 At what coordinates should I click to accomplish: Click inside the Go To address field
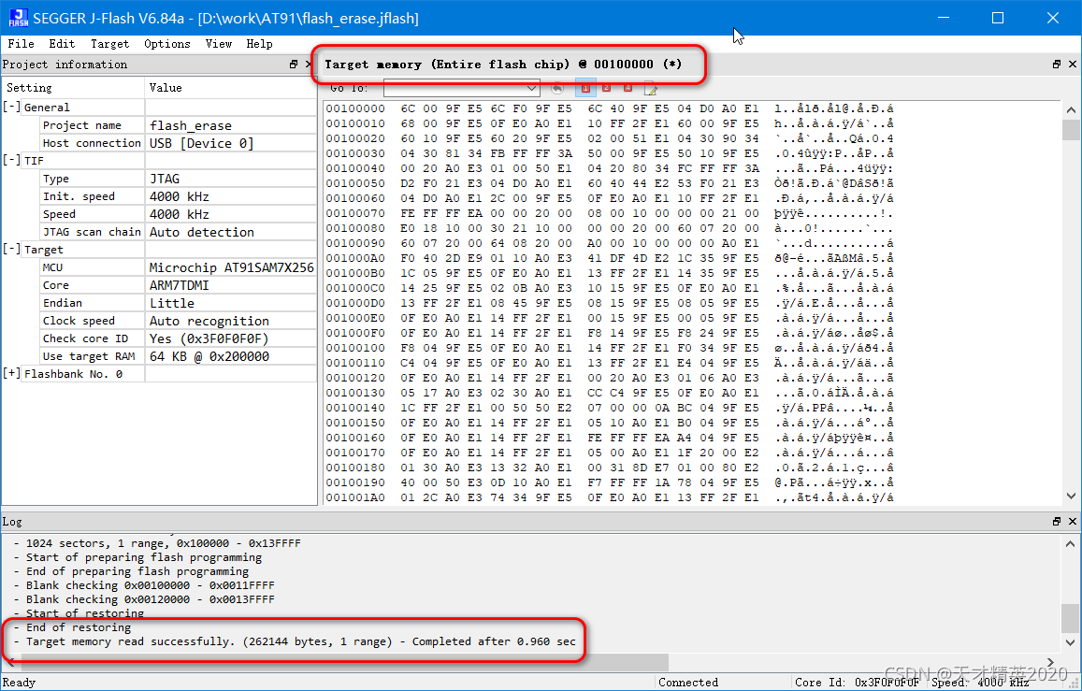pyautogui.click(x=454, y=88)
